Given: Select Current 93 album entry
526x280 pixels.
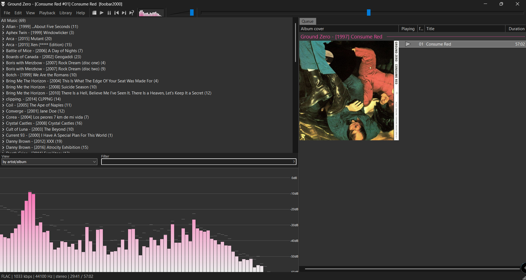Looking at the screenshot, I should click(x=59, y=135).
